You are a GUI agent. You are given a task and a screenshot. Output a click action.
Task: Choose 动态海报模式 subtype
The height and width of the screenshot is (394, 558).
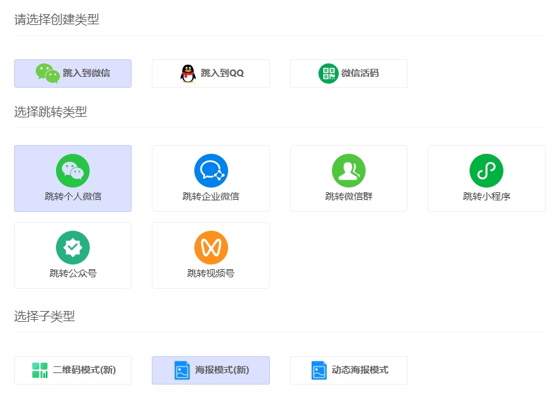click(349, 370)
